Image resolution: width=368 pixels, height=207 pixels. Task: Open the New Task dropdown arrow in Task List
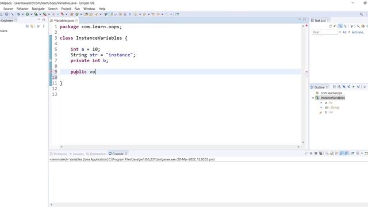tap(335, 26)
